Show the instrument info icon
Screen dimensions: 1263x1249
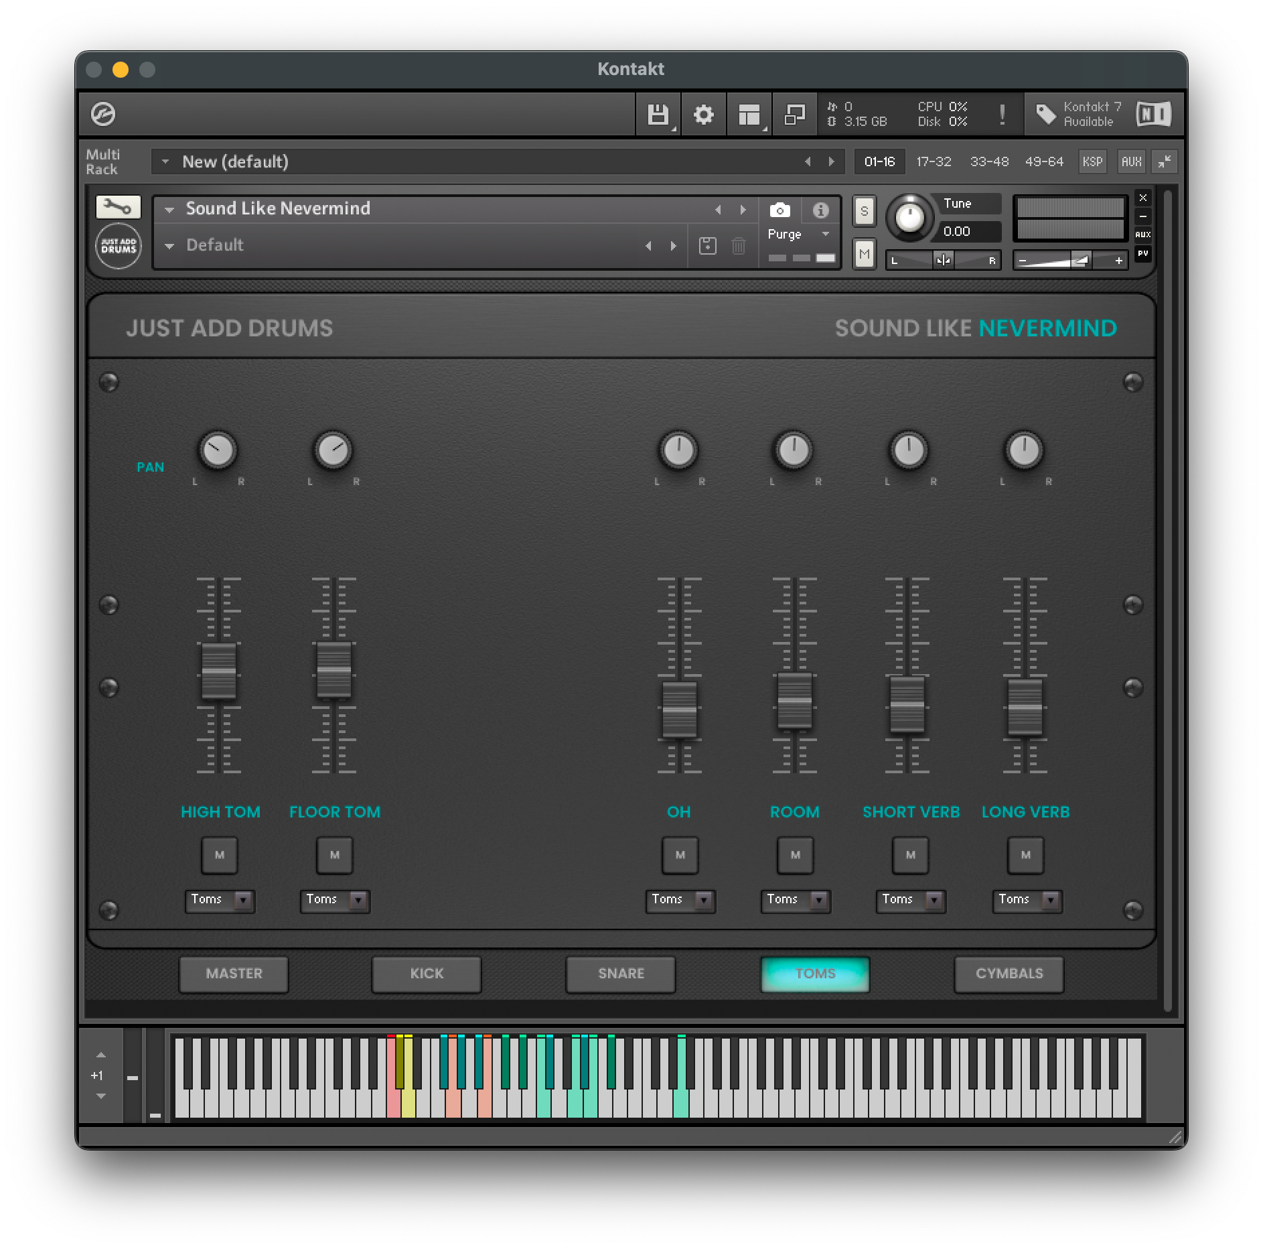point(820,210)
